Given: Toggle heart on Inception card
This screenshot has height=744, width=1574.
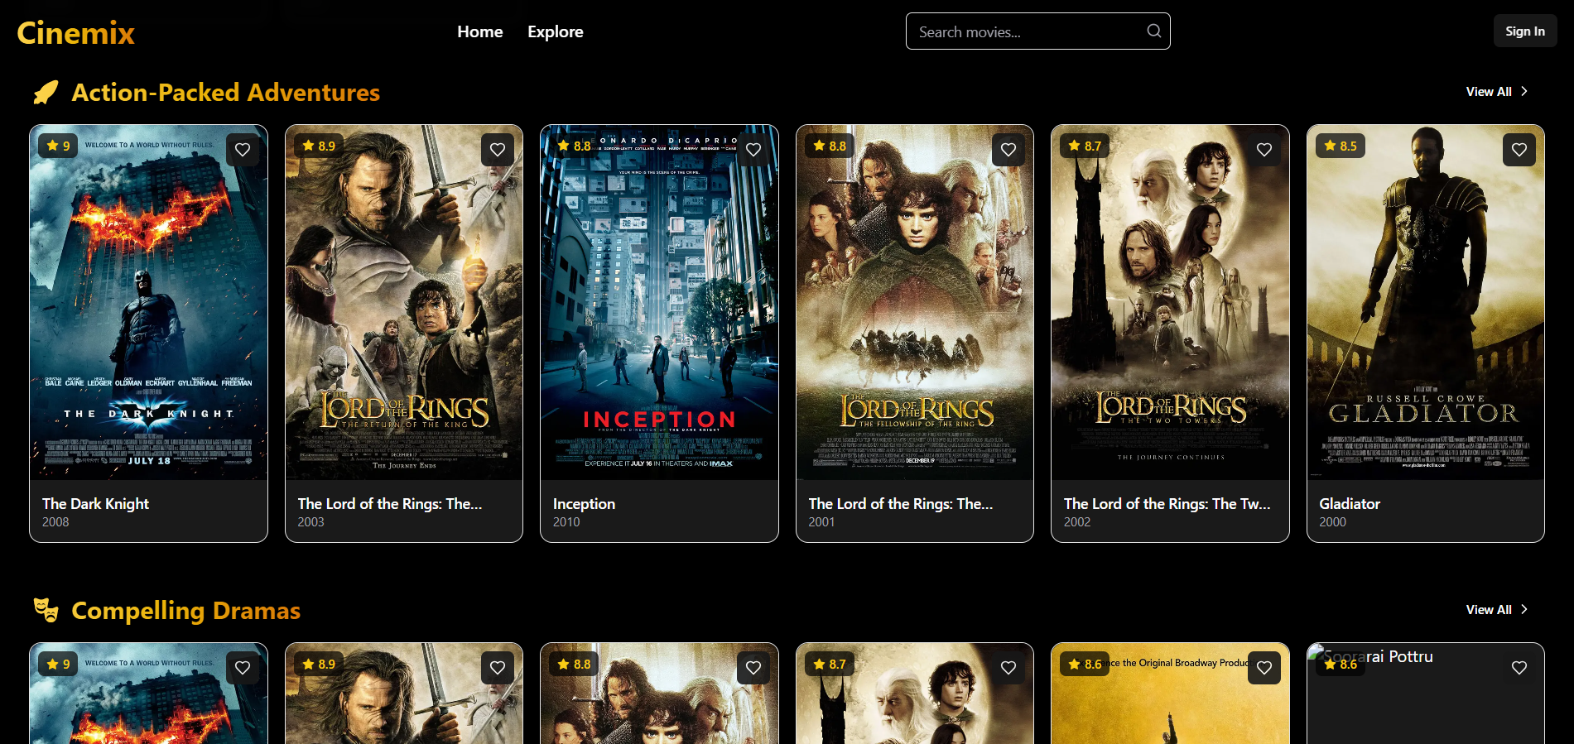Looking at the screenshot, I should tap(753, 150).
